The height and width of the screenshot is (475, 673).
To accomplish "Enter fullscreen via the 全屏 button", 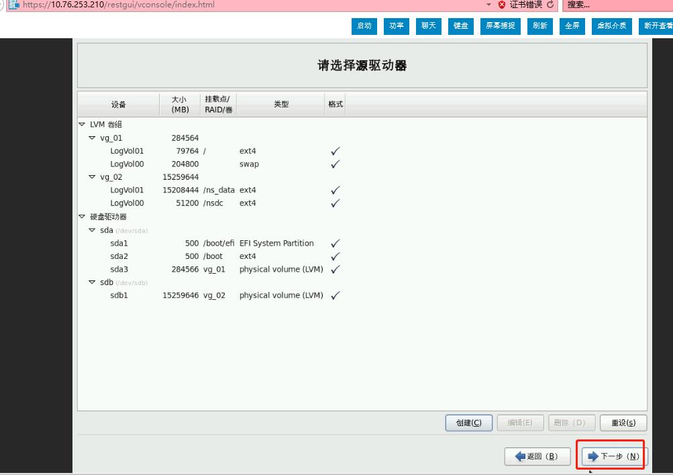I will pos(572,26).
